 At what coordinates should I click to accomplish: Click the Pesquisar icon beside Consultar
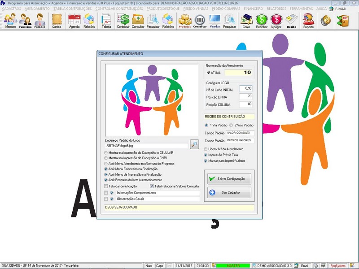click(x=153, y=21)
